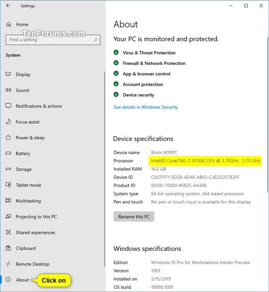269x292 pixels.
Task: Click the Tablet mode icon
Action: 8,185
